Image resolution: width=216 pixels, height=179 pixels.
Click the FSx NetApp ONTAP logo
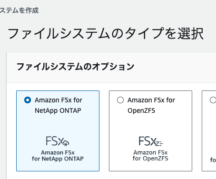[58, 149]
